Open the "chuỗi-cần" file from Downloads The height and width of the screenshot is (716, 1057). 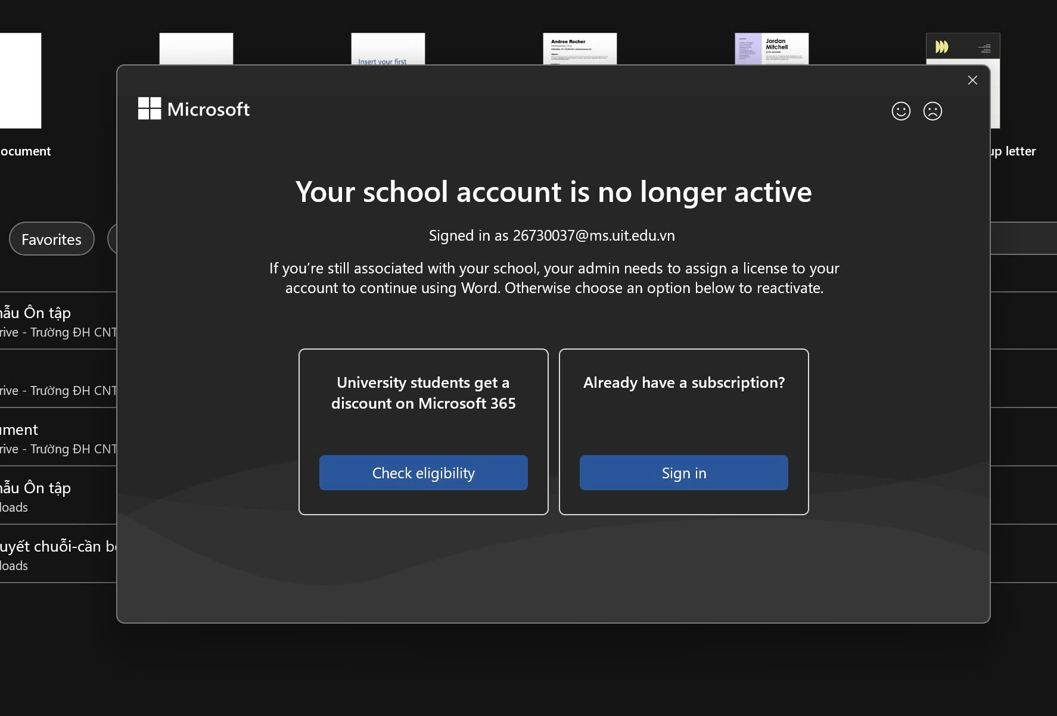click(58, 555)
